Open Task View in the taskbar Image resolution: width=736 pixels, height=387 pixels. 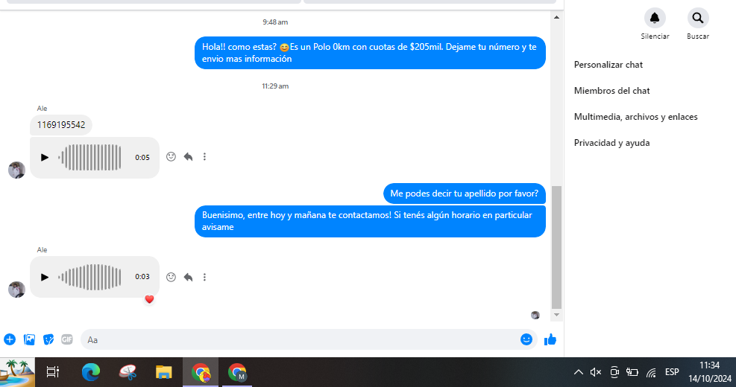[x=52, y=372]
